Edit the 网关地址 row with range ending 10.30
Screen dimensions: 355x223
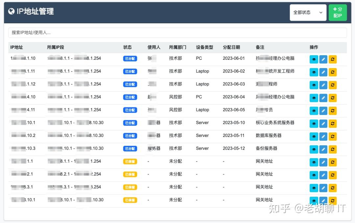tap(323, 201)
